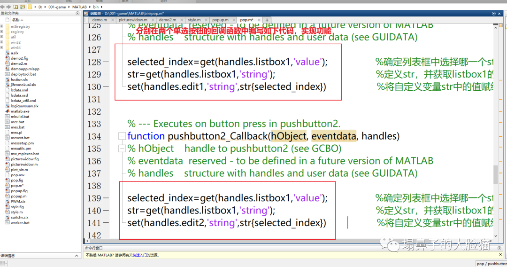The image size is (507, 267).
Task: Select mexsetup.pm in the file list
Action: 23,143
